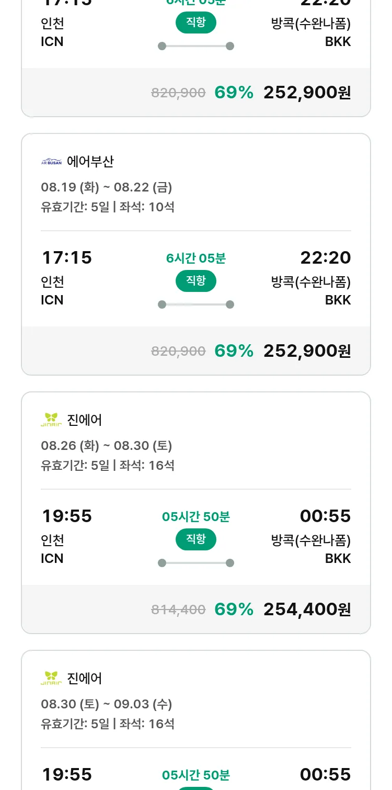
Task: Select the 252,900원 fare on the 08.19 Air Busan card
Action: click(307, 351)
